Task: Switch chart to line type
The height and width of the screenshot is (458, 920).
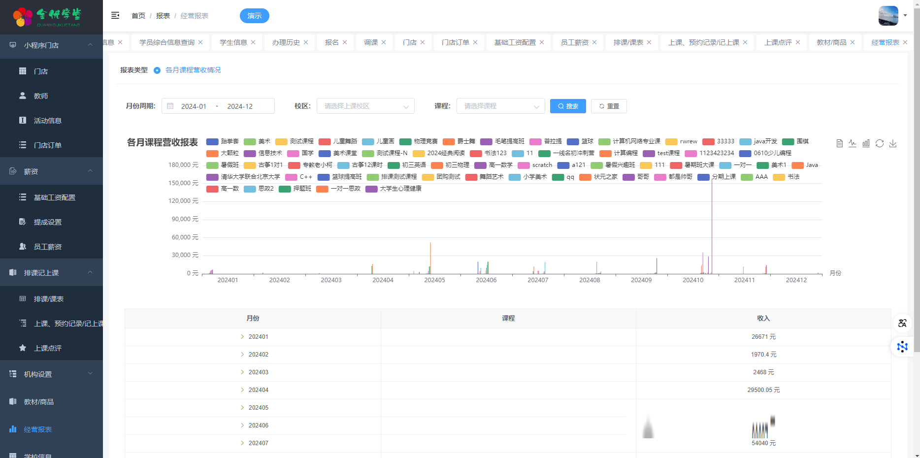Action: (853, 143)
